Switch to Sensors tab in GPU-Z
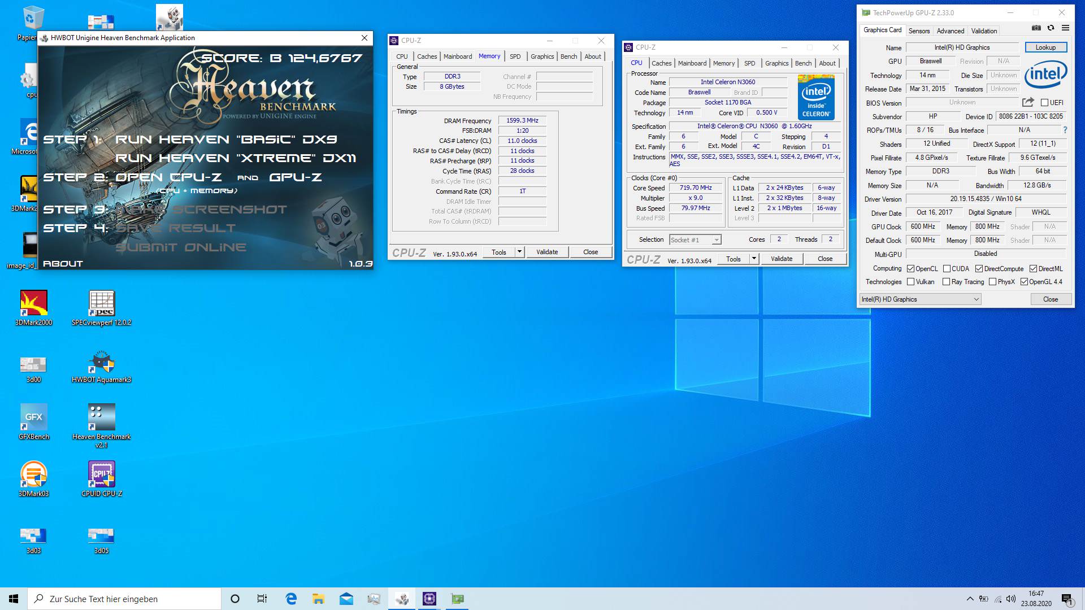Screen dimensions: 1085x610 coord(919,31)
